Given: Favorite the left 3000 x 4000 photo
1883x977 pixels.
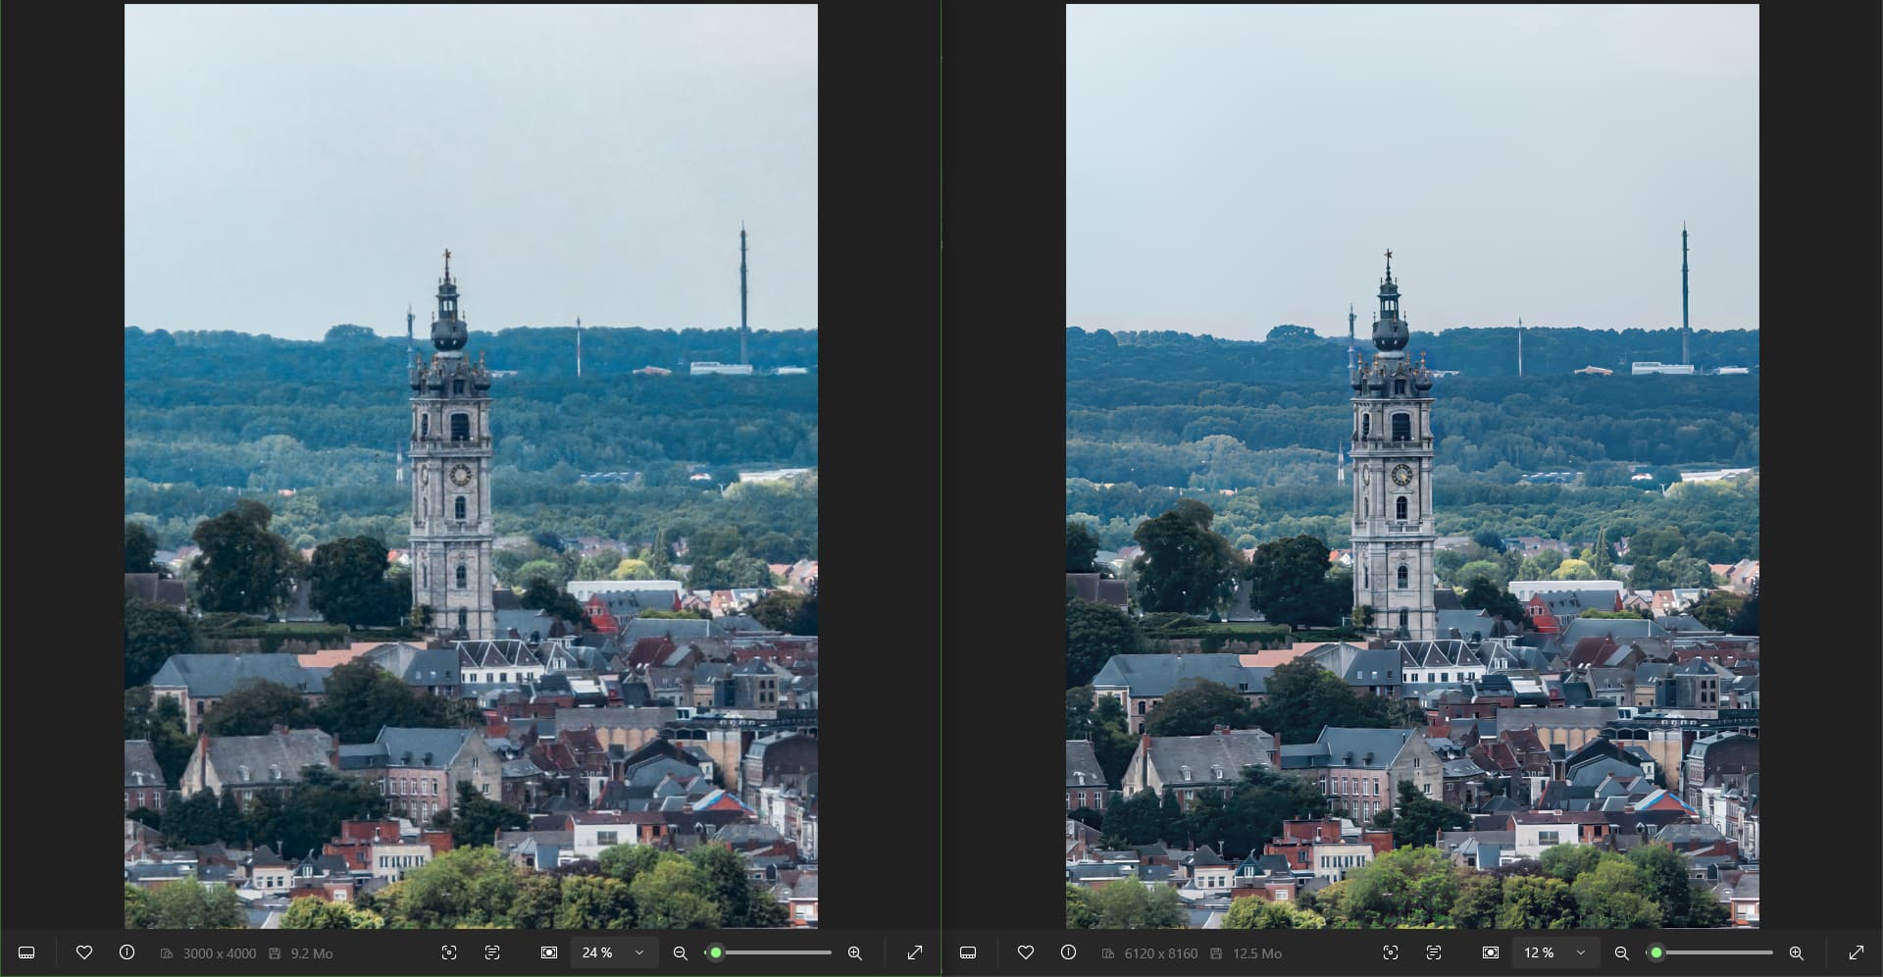Looking at the screenshot, I should click(x=84, y=952).
